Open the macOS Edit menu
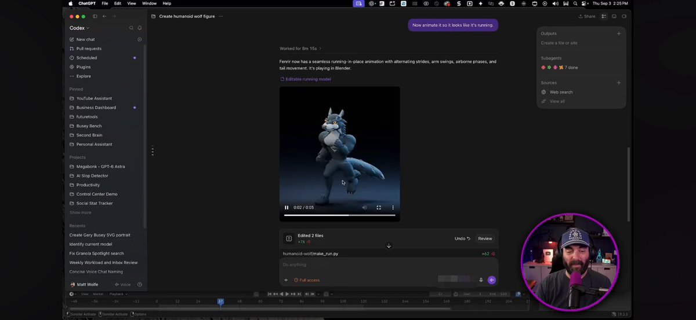696x320 pixels. (118, 3)
